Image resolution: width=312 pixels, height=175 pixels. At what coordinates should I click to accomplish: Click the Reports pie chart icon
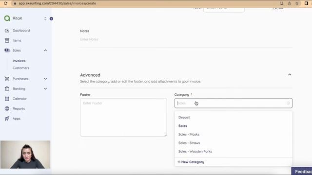[x=7, y=108]
